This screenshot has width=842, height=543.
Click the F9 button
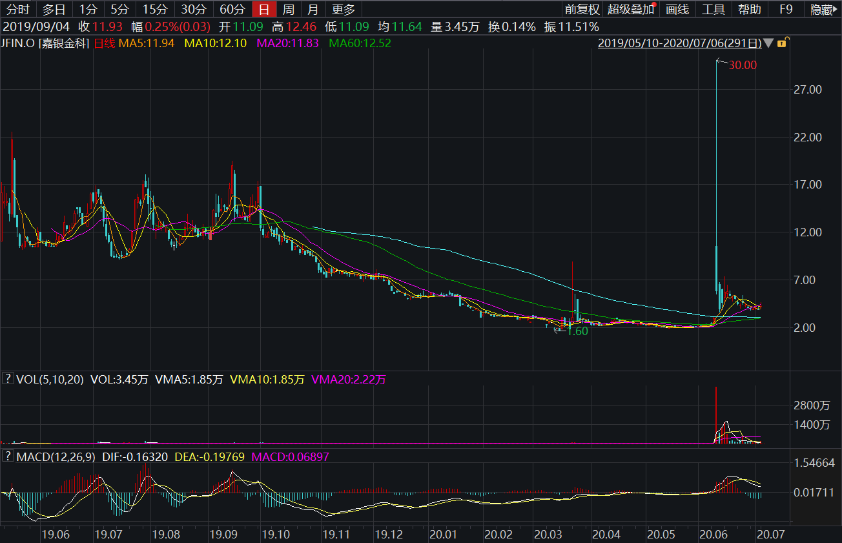(786, 9)
